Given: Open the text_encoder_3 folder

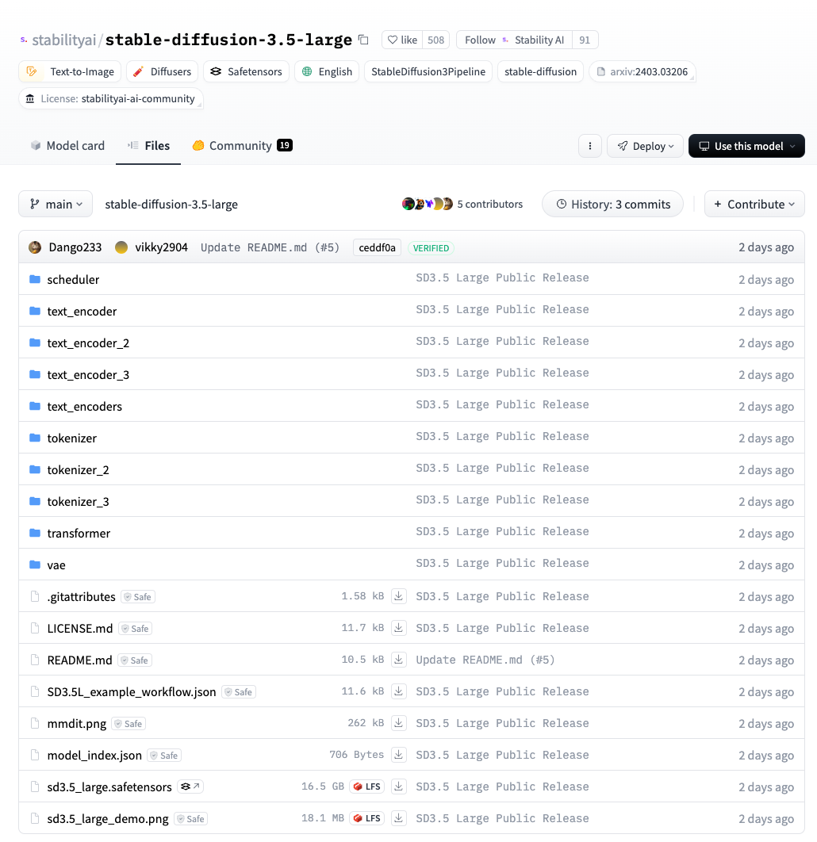Looking at the screenshot, I should [88, 374].
